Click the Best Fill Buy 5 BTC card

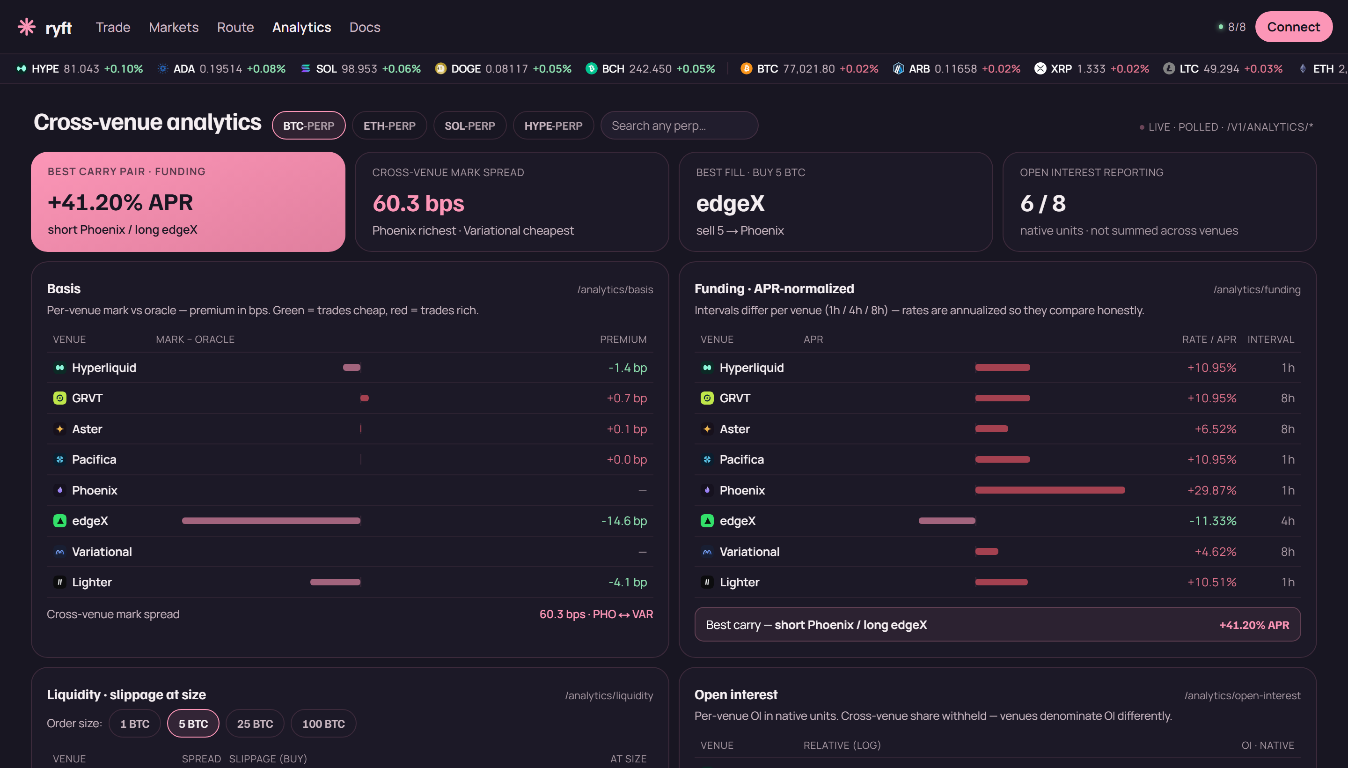836,202
